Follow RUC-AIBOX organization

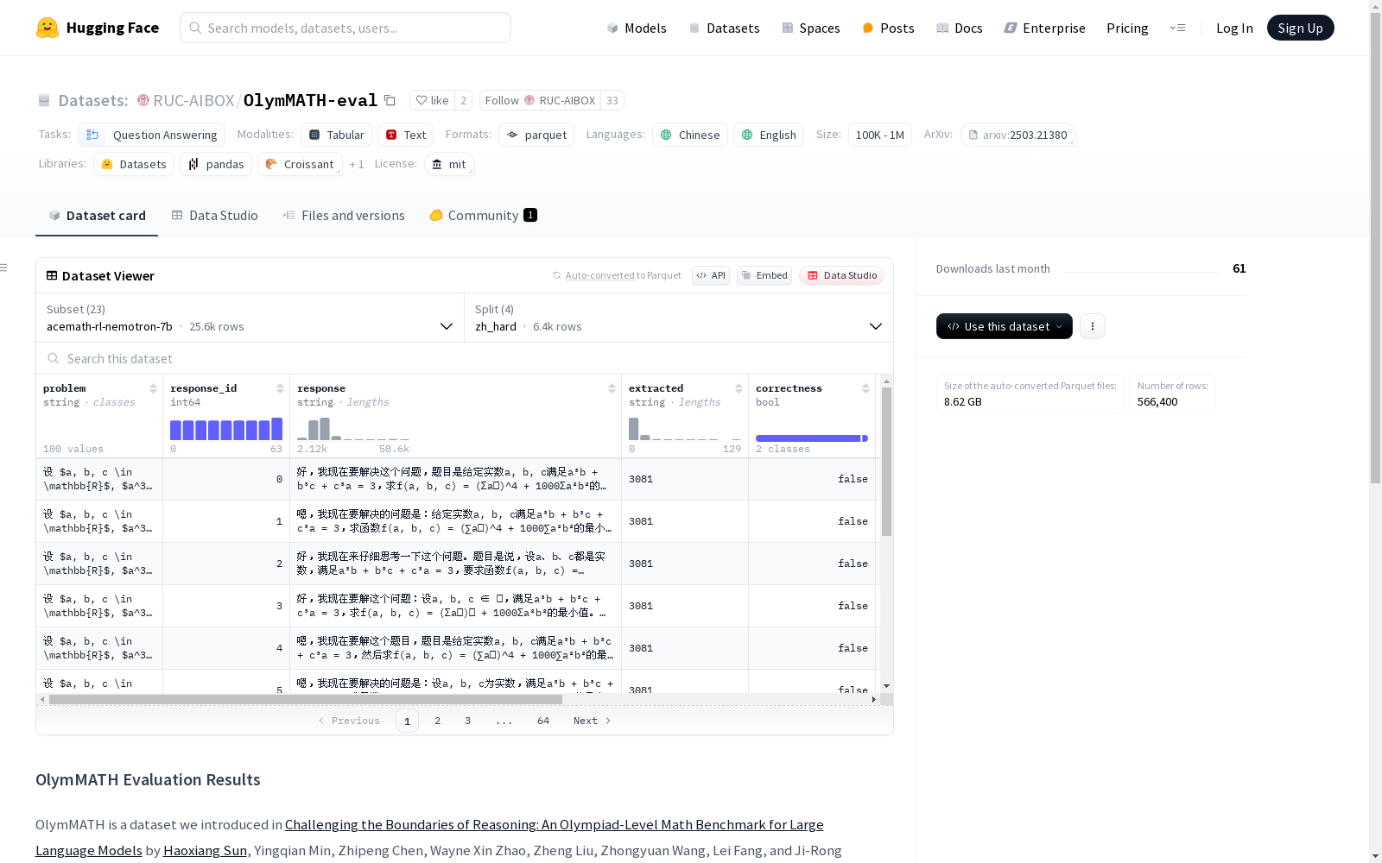point(540,100)
